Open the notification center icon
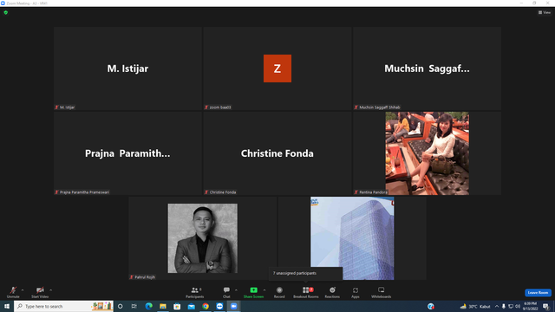This screenshot has width=555, height=312. tap(545, 306)
